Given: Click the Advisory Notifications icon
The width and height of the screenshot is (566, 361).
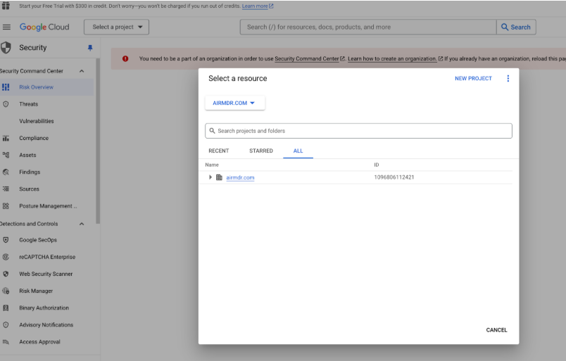Looking at the screenshot, I should [x=6, y=324].
